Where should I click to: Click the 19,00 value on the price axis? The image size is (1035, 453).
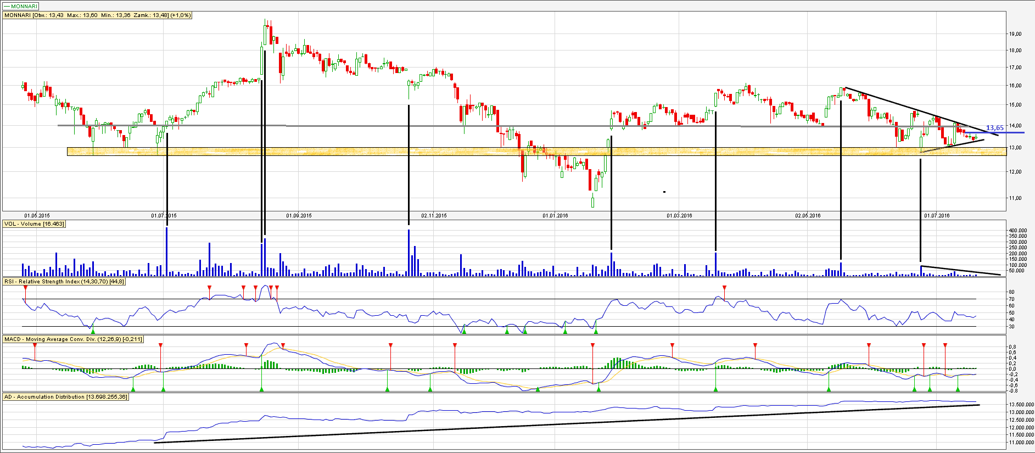[1015, 34]
